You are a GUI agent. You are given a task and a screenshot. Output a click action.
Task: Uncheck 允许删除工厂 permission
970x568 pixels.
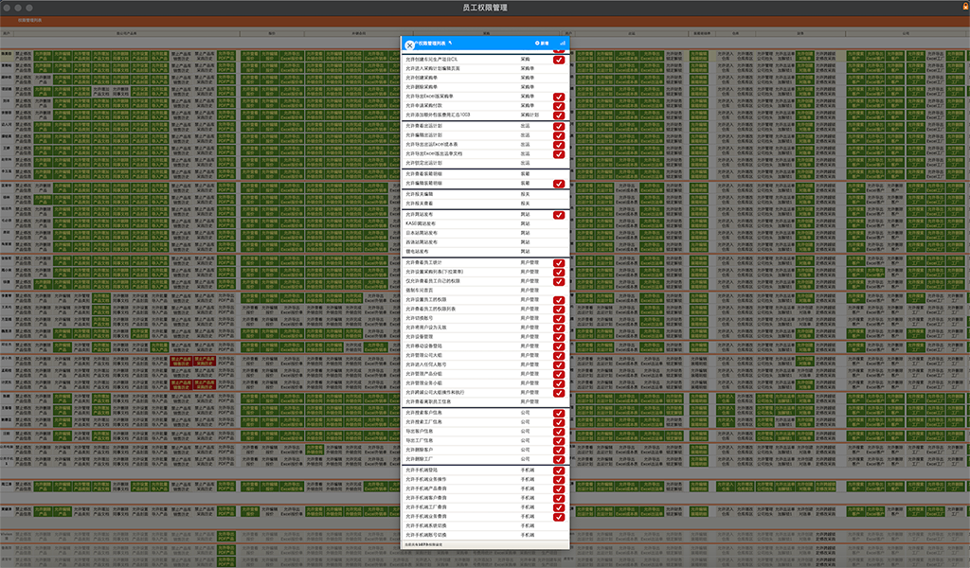559,459
